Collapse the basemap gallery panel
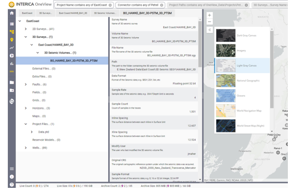Screen dimensions: 288x188 [x=209, y=30]
